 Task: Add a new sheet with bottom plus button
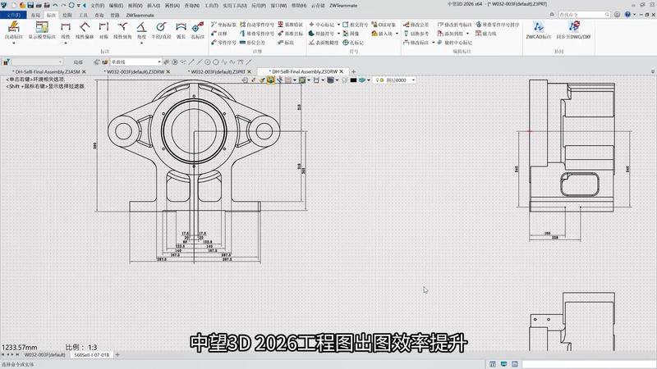pos(117,355)
